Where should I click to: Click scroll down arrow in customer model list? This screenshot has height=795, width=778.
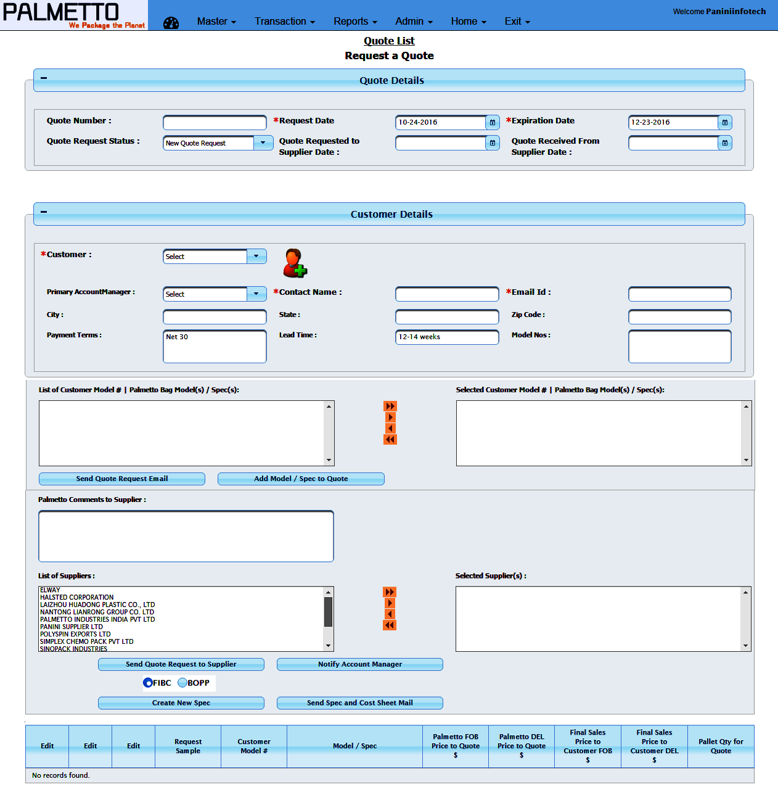(x=329, y=460)
